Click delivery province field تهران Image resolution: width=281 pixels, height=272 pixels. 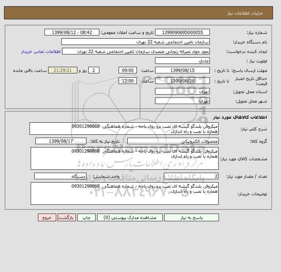point(182,91)
